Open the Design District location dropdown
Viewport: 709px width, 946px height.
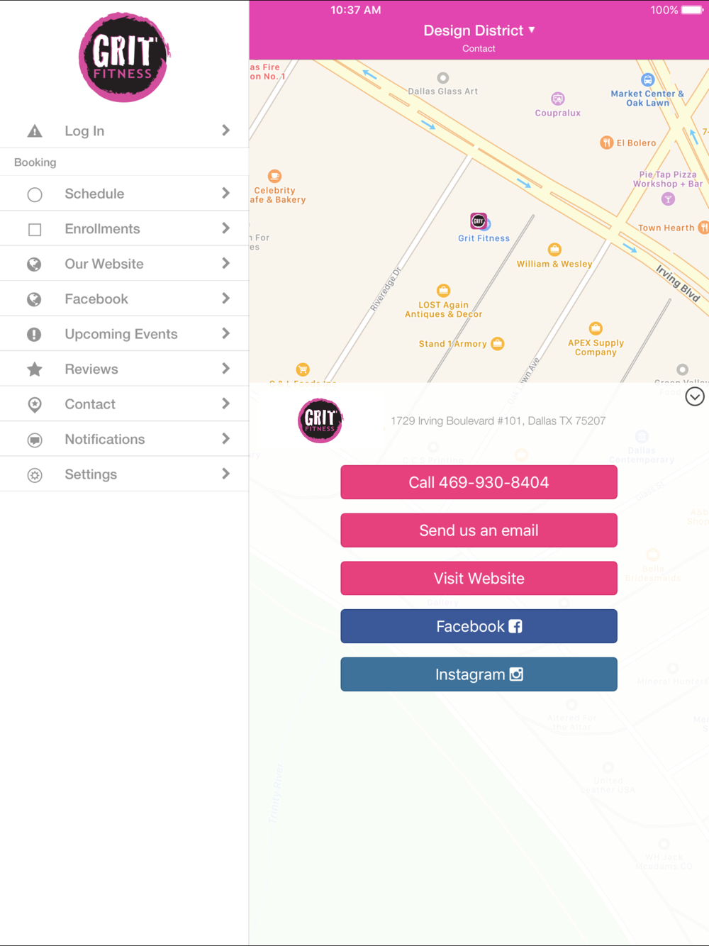click(479, 30)
